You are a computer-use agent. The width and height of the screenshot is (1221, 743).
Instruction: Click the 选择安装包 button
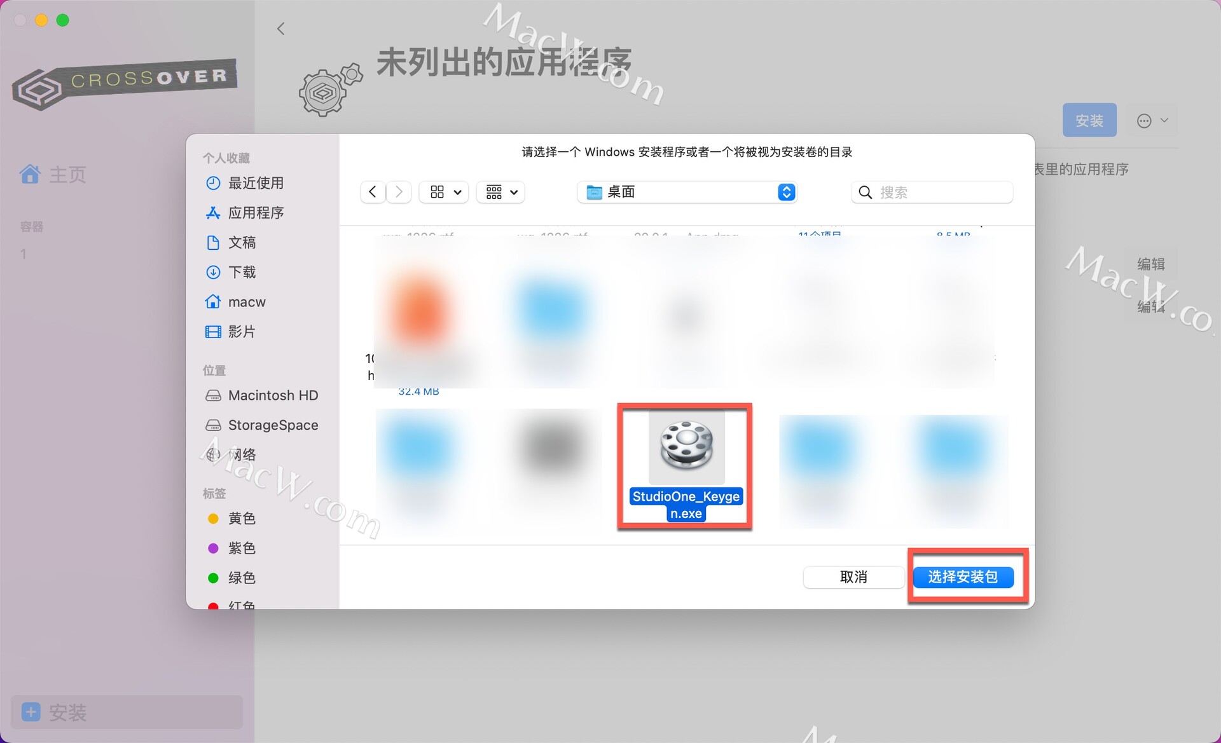tap(963, 576)
